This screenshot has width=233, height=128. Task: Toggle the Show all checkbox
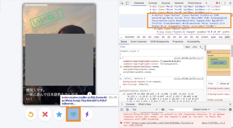pyautogui.click(x=218, y=84)
